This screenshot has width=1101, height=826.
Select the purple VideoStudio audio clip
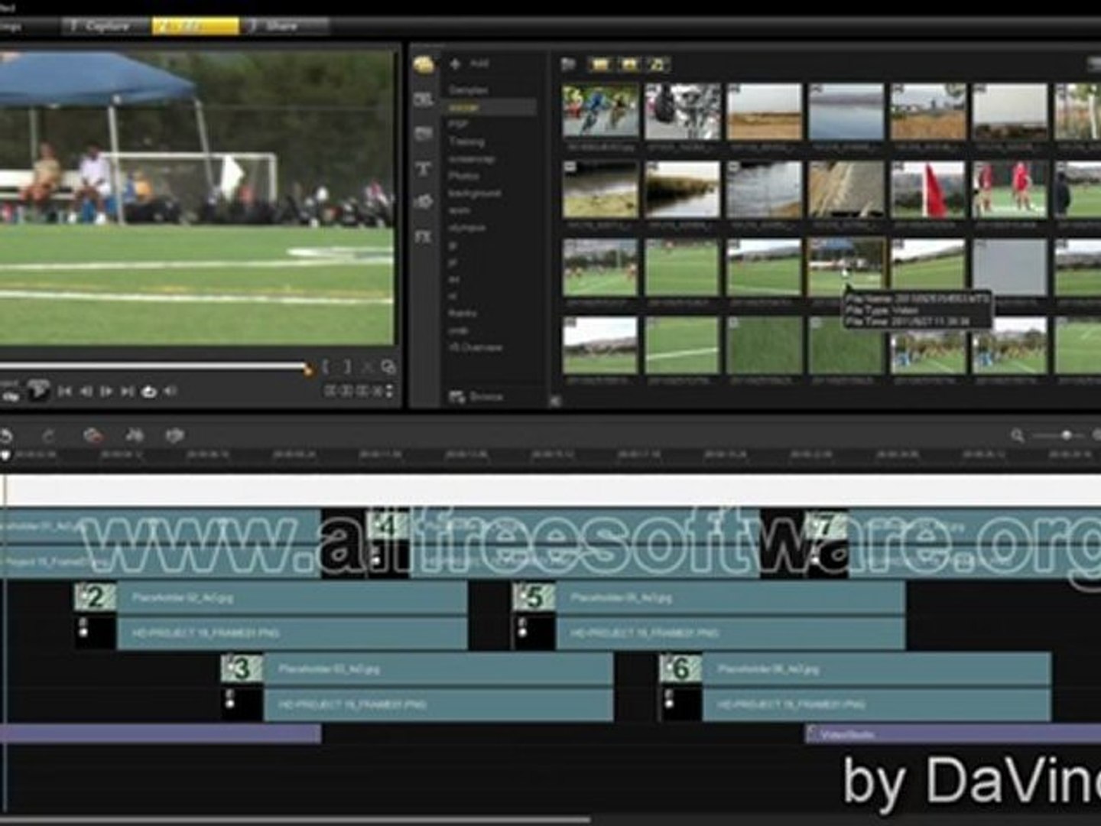point(953,734)
